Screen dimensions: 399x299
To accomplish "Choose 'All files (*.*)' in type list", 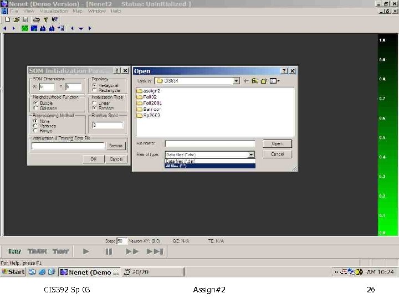I will click(x=210, y=166).
